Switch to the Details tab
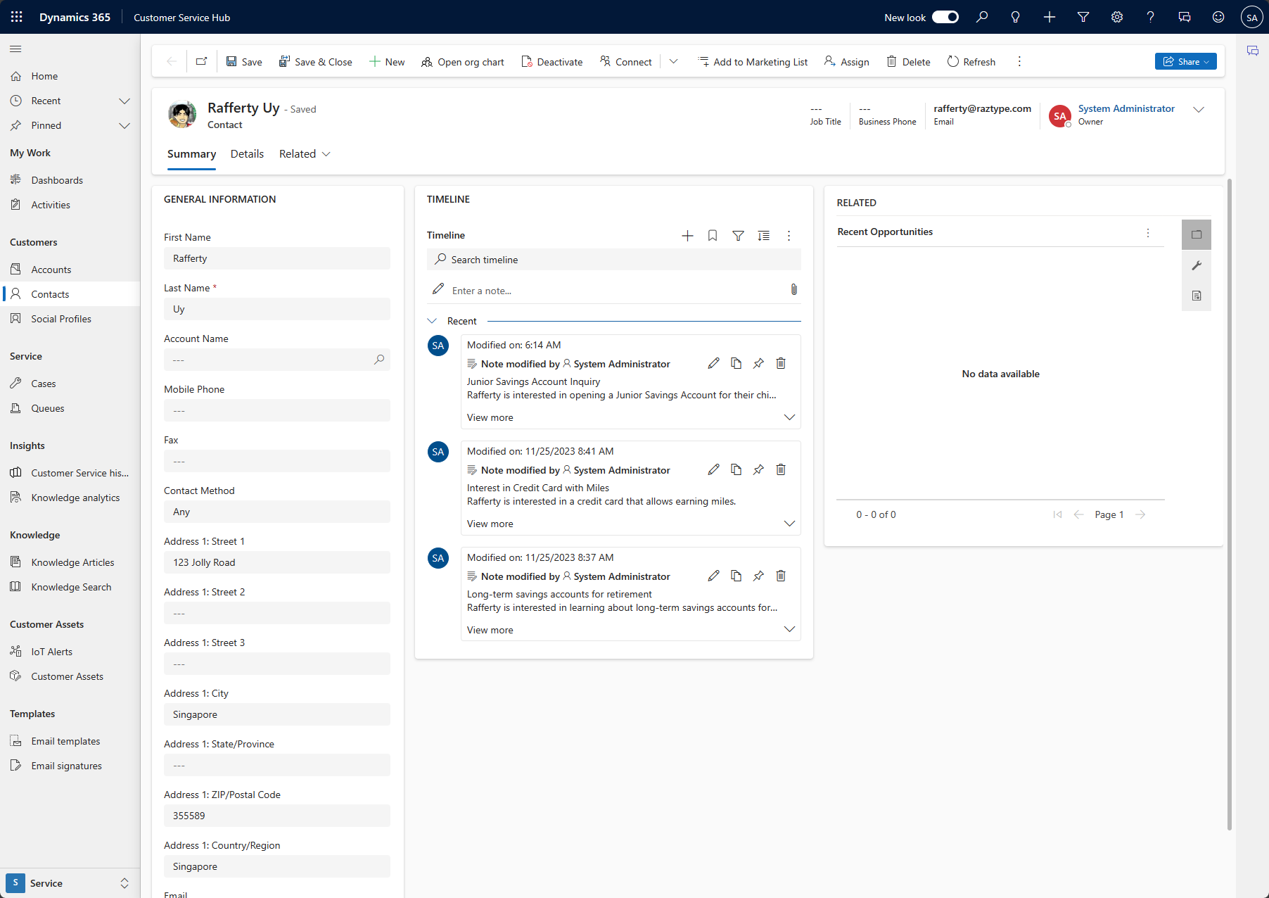Image resolution: width=1269 pixels, height=898 pixels. pos(247,153)
